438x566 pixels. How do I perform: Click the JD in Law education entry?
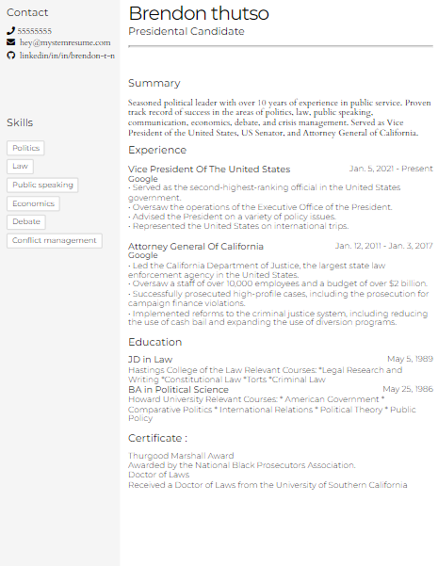click(150, 360)
